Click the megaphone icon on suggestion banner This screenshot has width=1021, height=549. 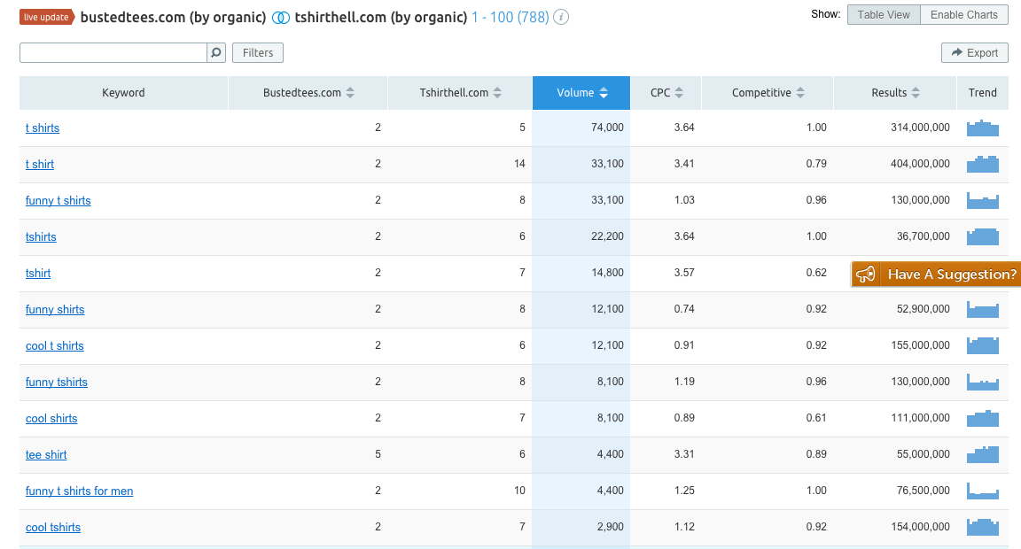pos(865,274)
